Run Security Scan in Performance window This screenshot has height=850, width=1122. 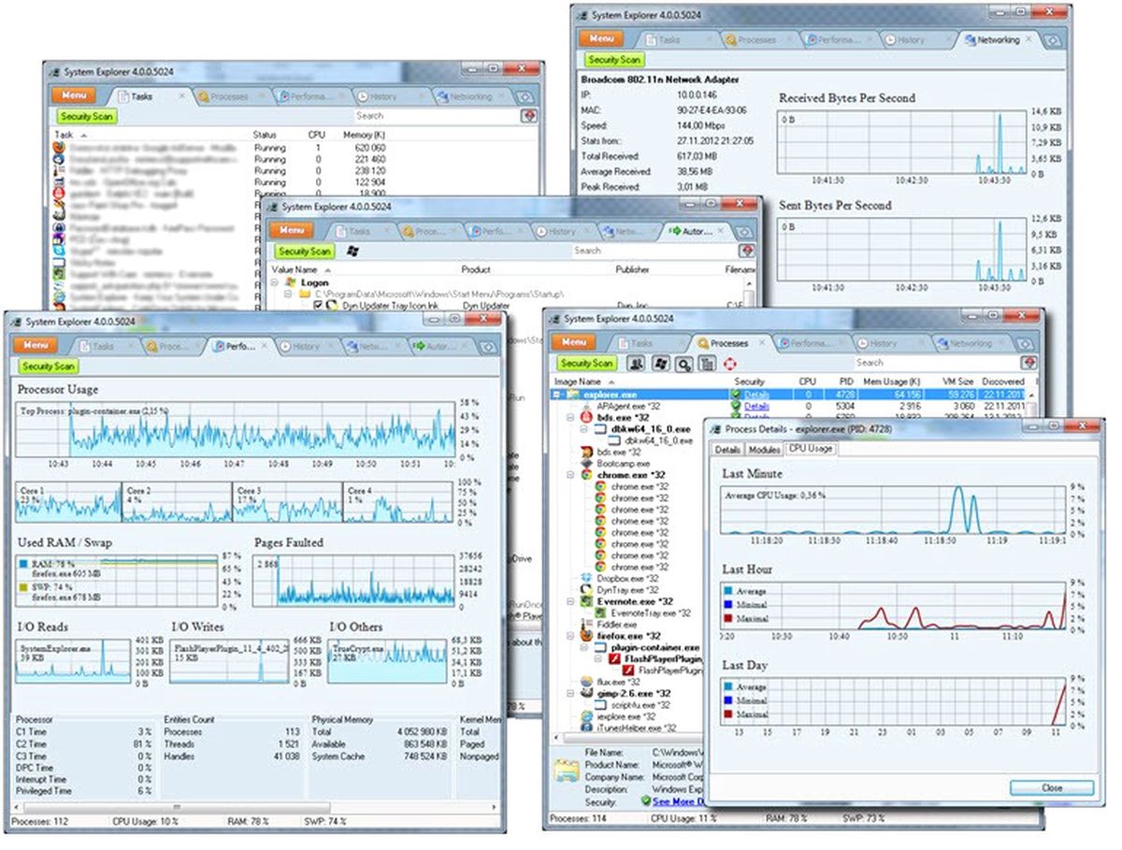click(49, 367)
